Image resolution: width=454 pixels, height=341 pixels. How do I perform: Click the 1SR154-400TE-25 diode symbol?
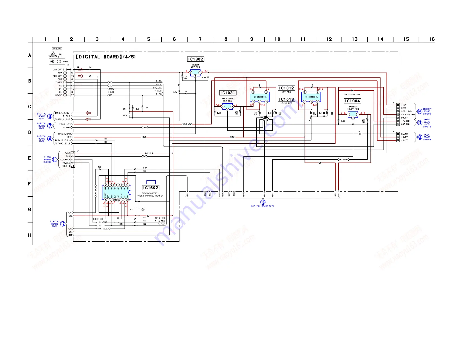point(352,90)
